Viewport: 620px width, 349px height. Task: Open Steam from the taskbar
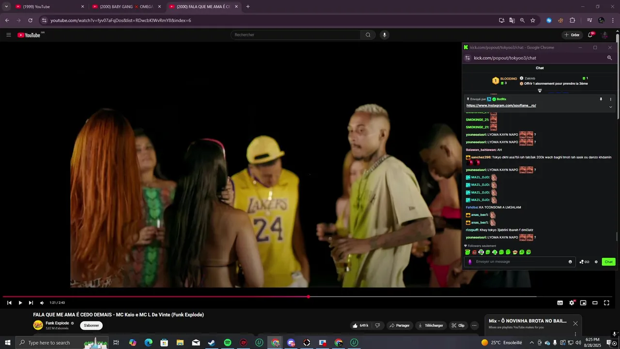tap(212, 343)
